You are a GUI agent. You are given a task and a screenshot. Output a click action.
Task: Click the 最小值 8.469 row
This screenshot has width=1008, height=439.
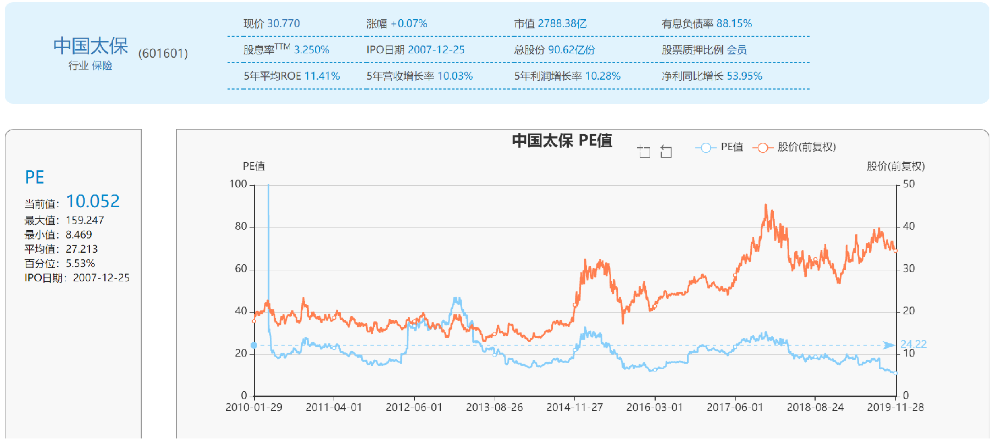coord(58,235)
